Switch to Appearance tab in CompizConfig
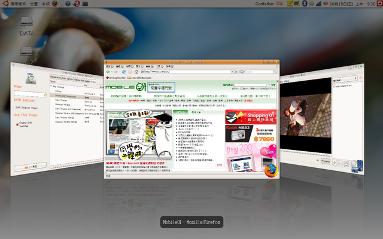The image size is (383, 239). (x=56, y=77)
